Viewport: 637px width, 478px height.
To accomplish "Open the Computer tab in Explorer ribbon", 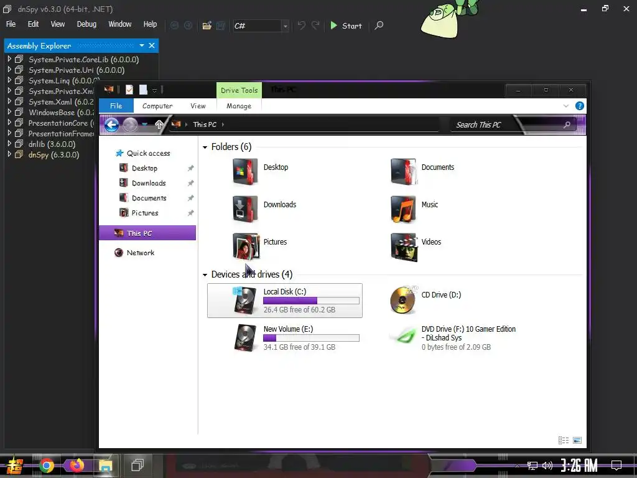I will (157, 106).
